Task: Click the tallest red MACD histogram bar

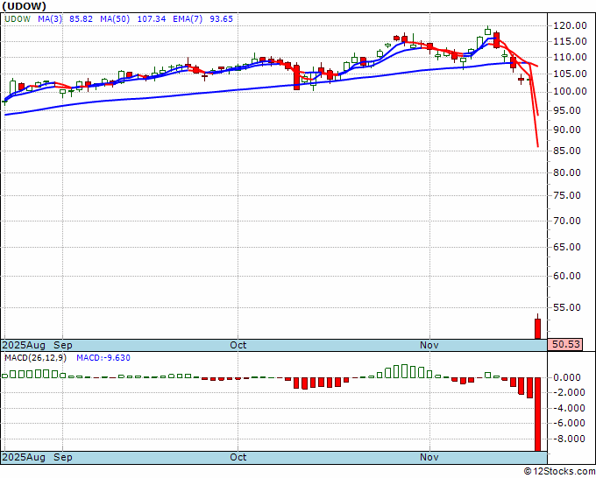Action: (x=538, y=414)
